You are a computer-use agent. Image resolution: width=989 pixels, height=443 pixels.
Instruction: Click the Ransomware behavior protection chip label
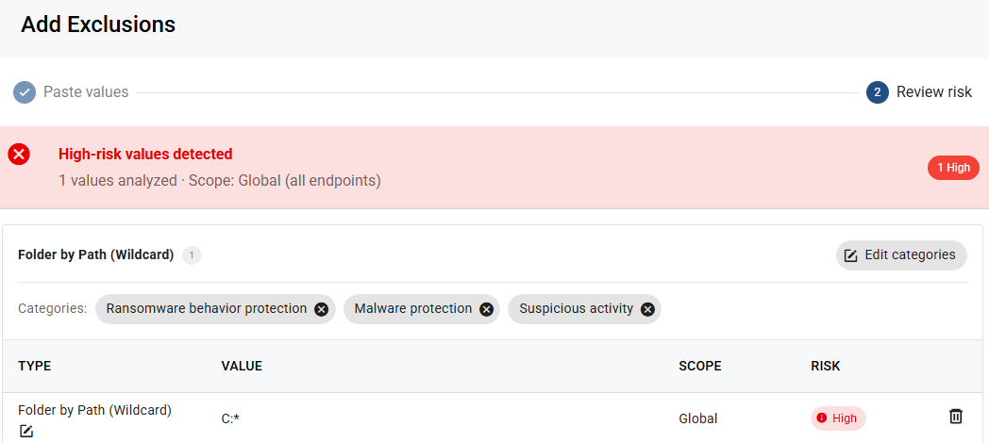(x=207, y=309)
